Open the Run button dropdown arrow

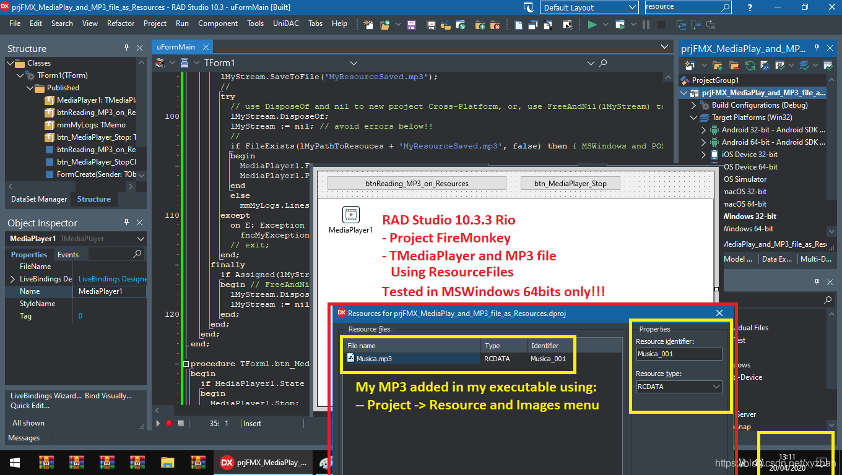coord(606,25)
